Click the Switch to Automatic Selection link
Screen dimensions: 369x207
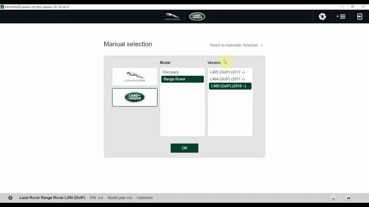click(x=234, y=45)
